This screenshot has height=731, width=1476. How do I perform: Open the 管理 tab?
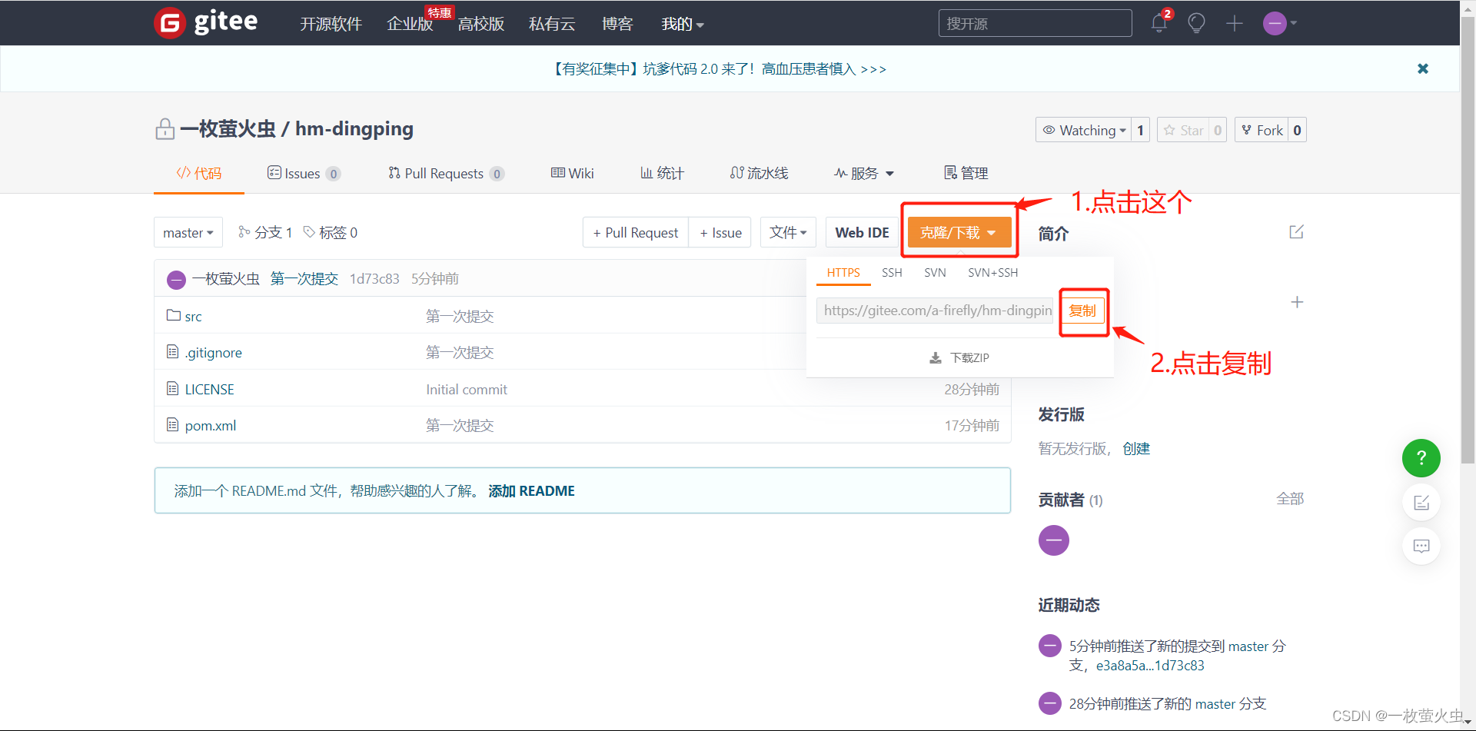(966, 174)
